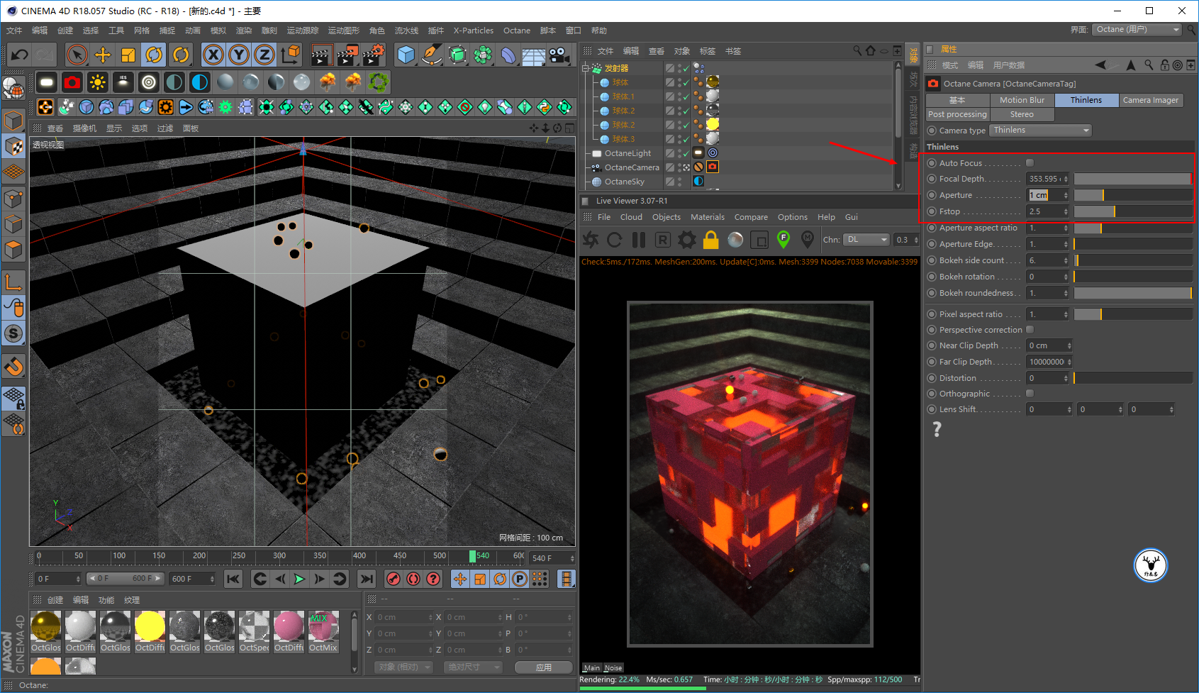This screenshot has width=1199, height=693.
Task: Toggle the Y axis lock
Action: (x=239, y=55)
